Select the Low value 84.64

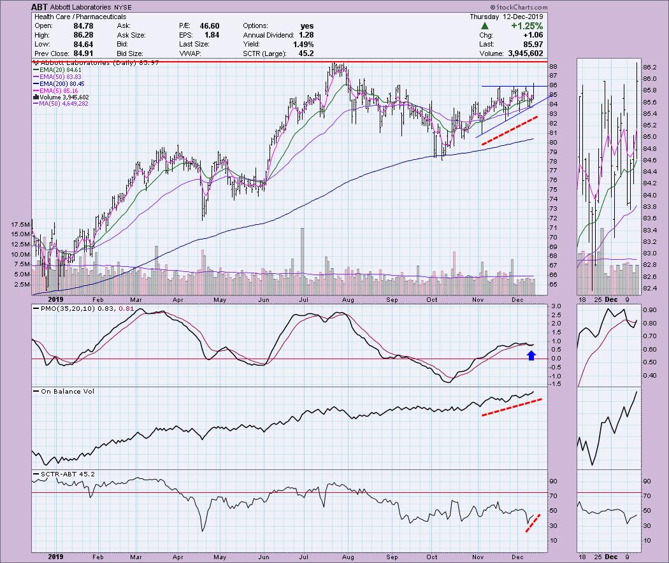pyautogui.click(x=83, y=45)
